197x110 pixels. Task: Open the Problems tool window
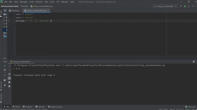27,107
